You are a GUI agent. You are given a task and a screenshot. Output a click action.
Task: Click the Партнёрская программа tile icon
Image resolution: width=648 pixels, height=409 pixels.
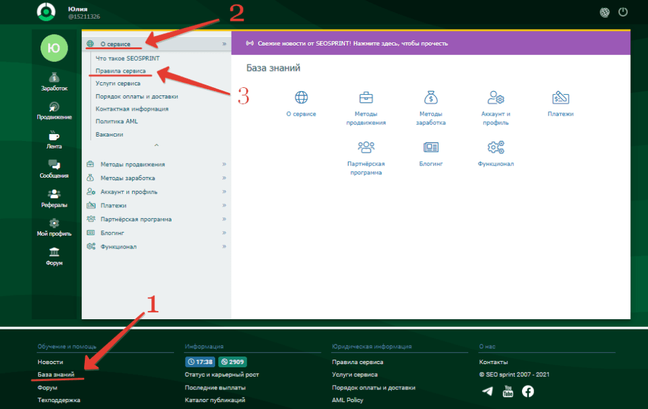coord(366,147)
